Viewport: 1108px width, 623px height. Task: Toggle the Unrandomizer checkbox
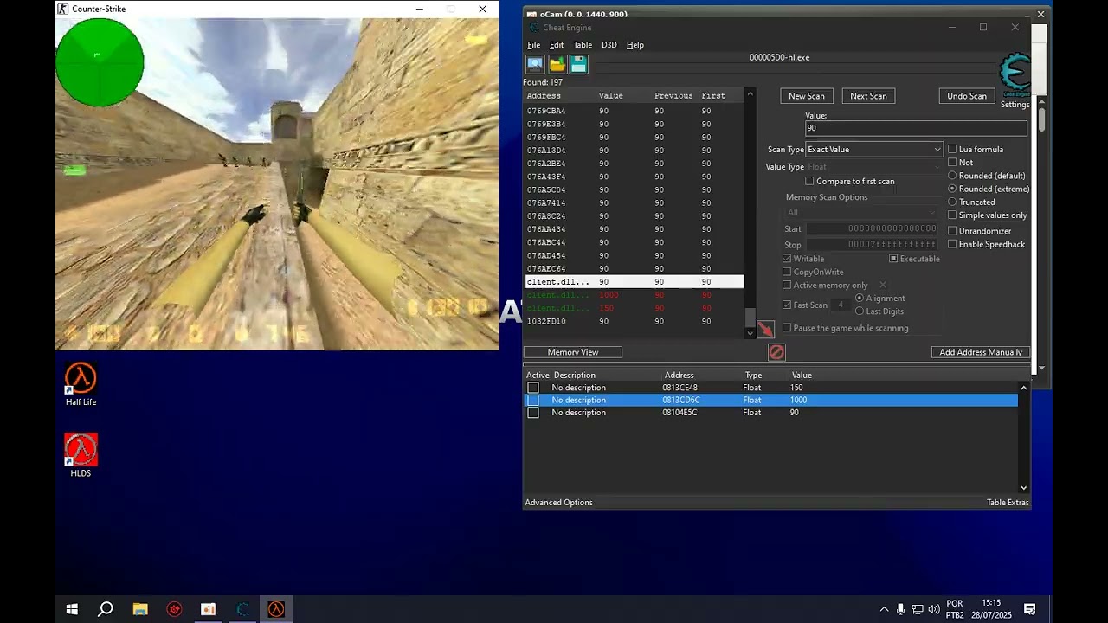952,230
